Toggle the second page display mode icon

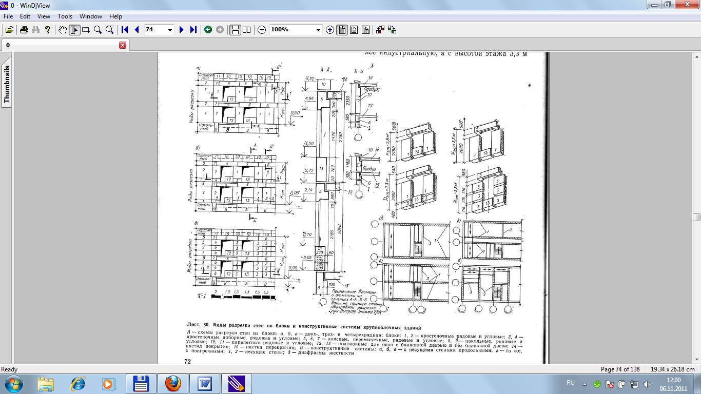pyautogui.click(x=354, y=30)
